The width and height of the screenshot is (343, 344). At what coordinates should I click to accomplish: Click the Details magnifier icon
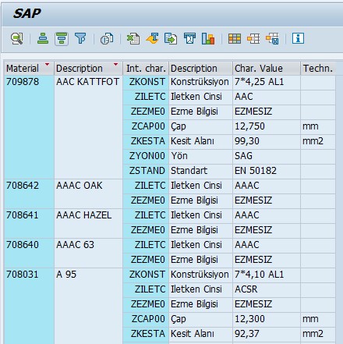(17, 39)
